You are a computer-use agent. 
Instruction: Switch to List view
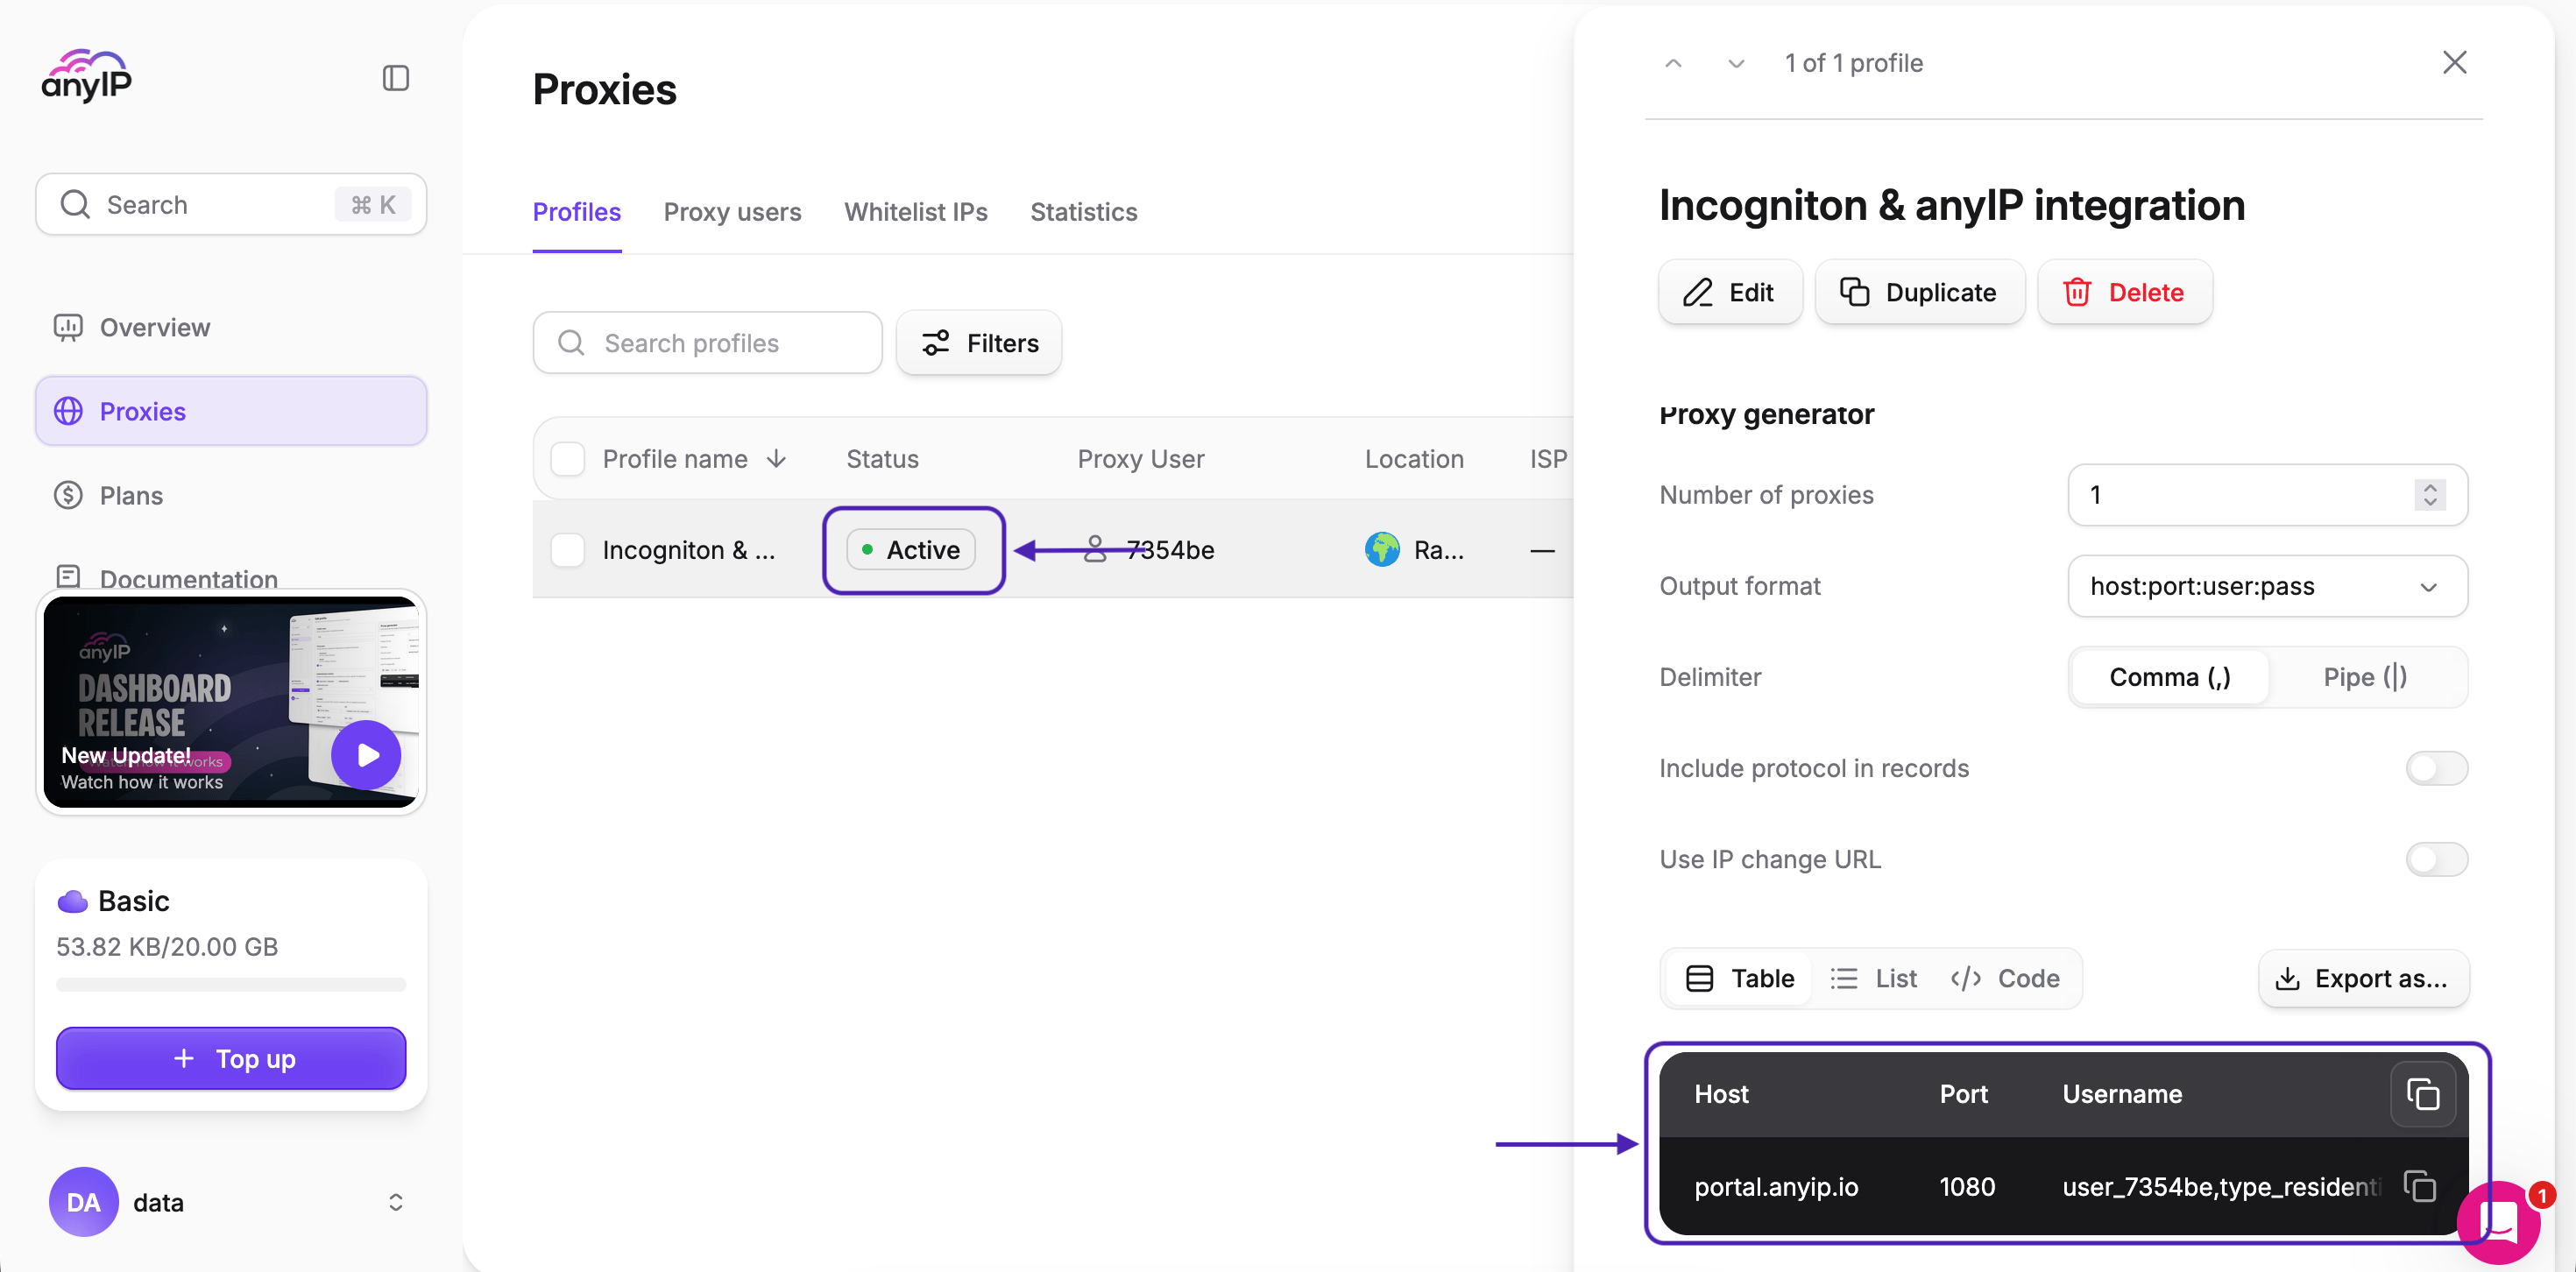coord(1873,978)
